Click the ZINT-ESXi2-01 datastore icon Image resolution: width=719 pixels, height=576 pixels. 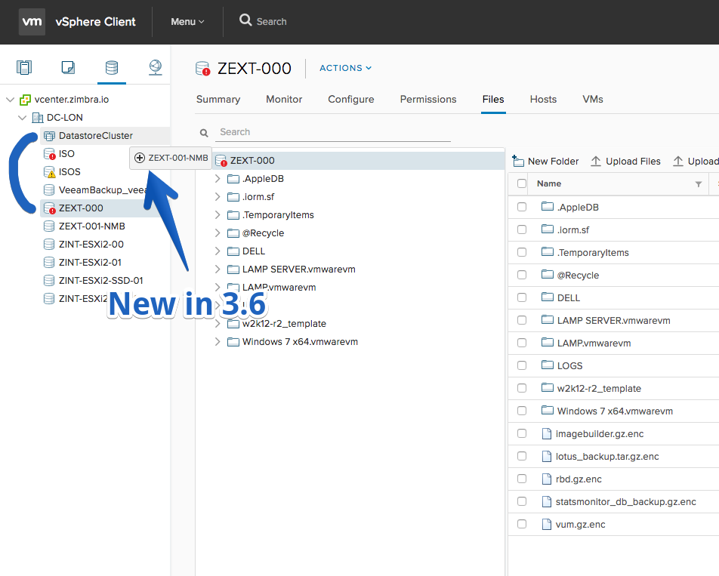pyautogui.click(x=48, y=262)
